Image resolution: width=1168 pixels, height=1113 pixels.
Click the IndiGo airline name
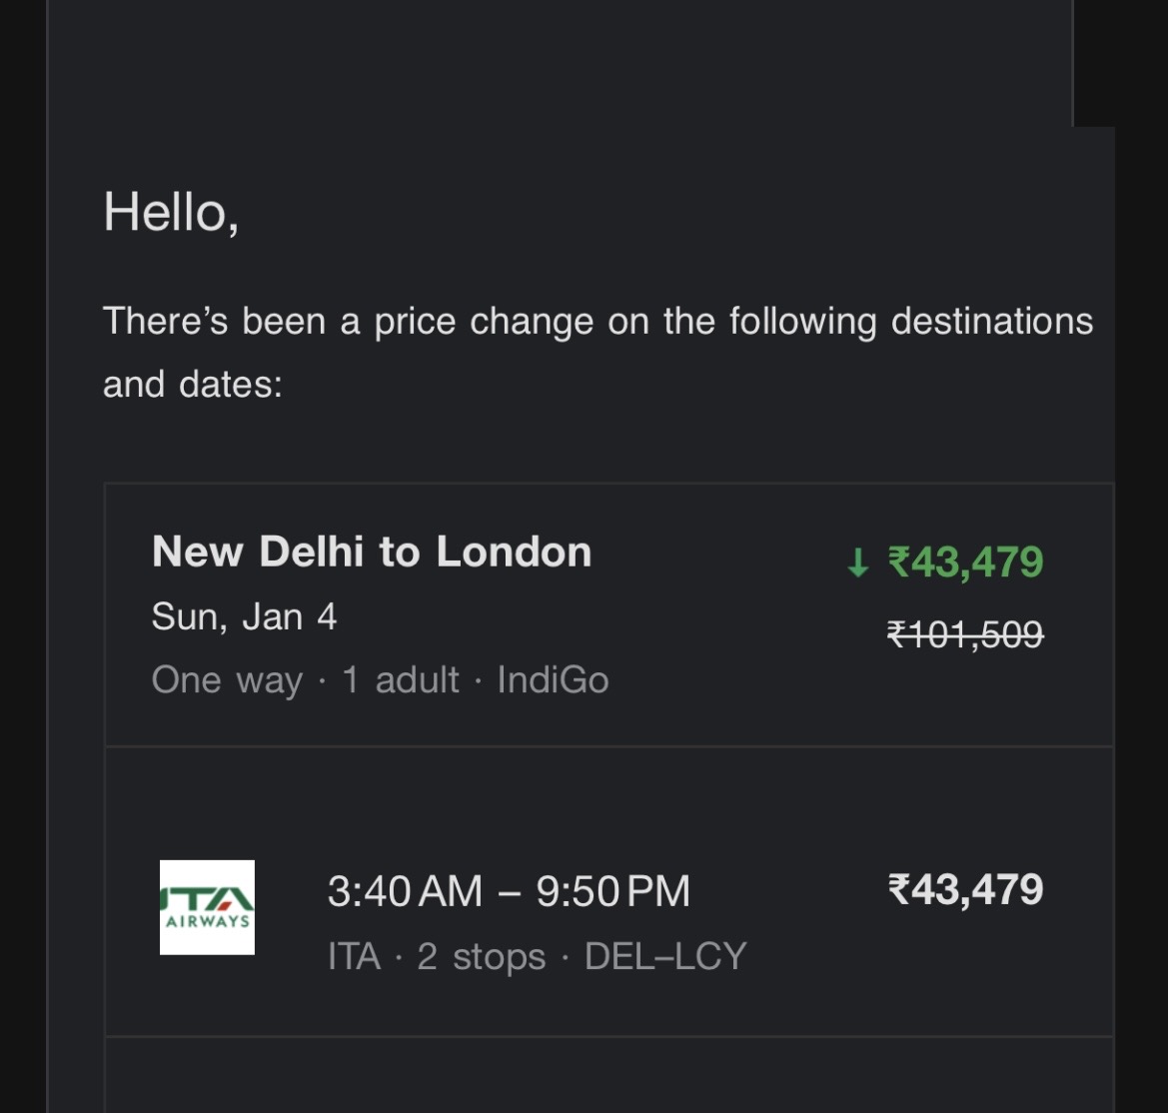pos(553,680)
